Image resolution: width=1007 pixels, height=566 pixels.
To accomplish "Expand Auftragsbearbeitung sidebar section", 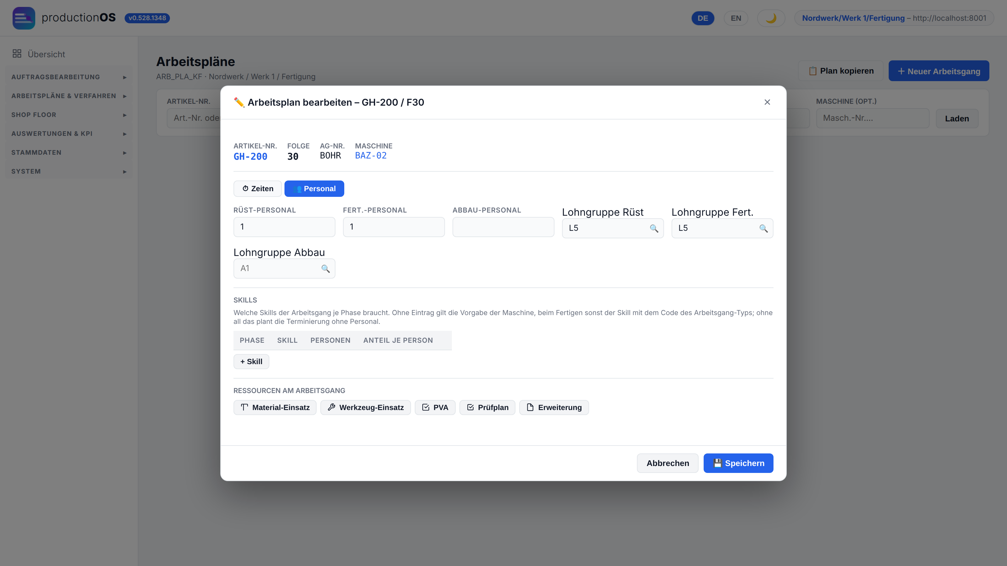I will pos(69,77).
